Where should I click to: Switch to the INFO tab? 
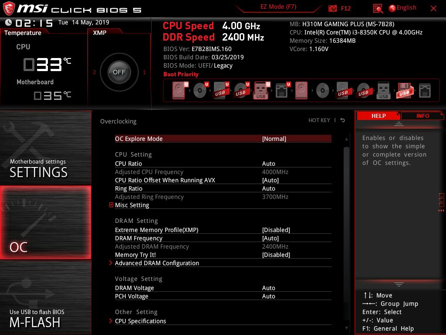422,116
